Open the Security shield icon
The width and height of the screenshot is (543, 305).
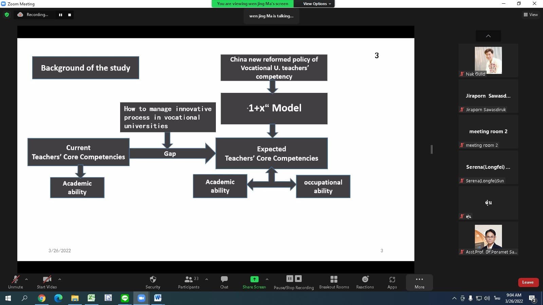(153, 279)
